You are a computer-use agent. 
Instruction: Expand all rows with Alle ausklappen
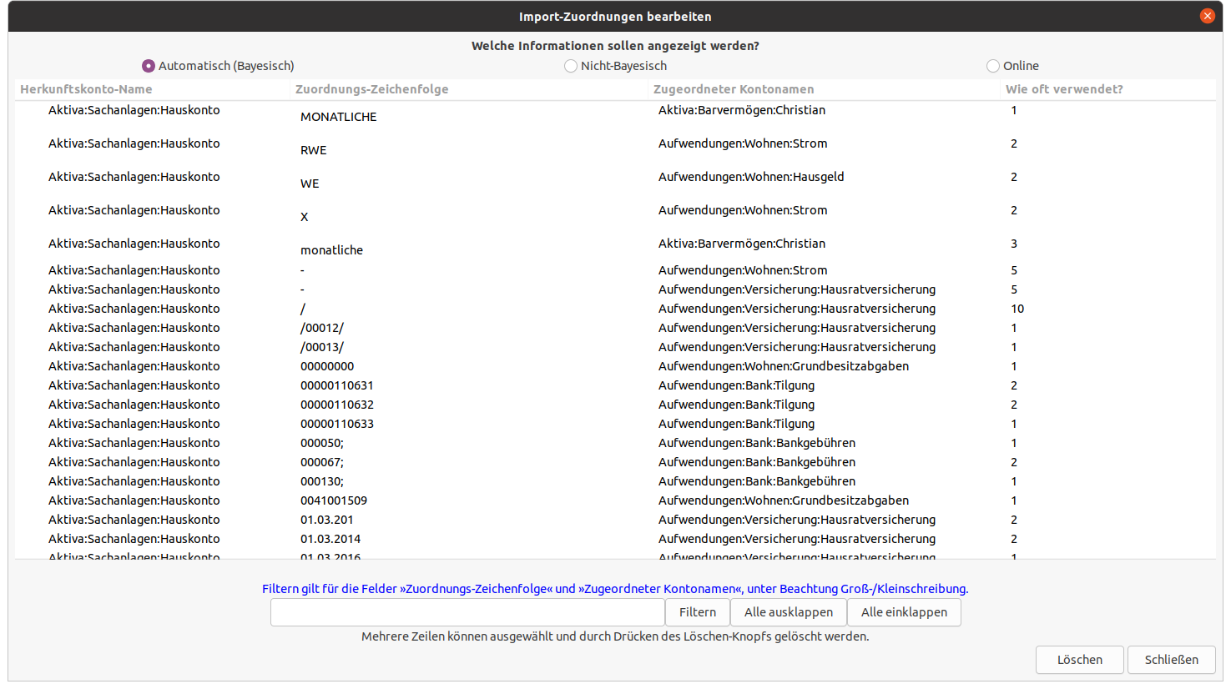tap(789, 612)
